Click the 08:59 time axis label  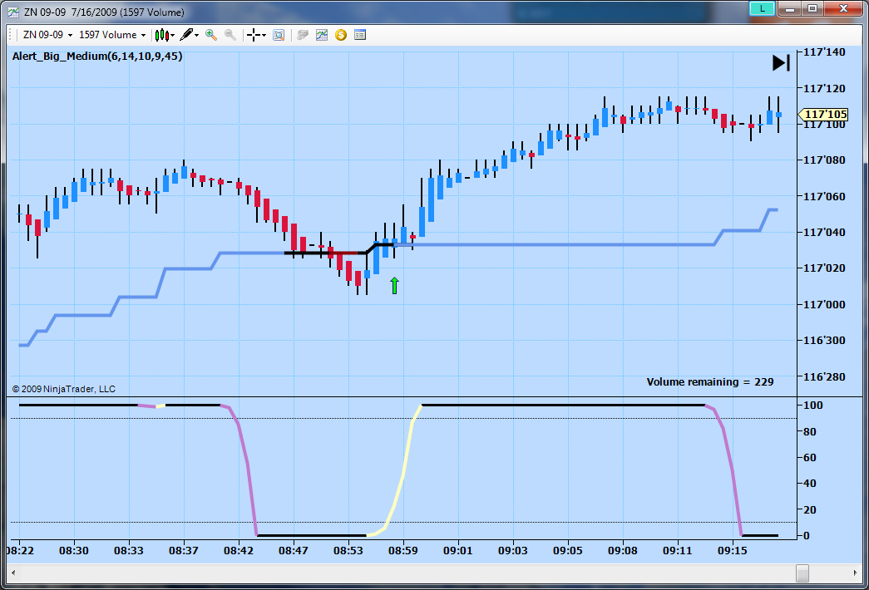[x=403, y=551]
